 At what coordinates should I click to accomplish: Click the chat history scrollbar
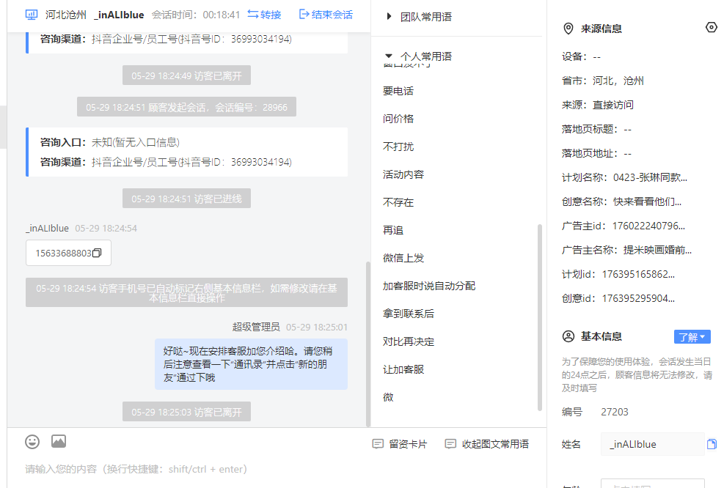(368, 344)
